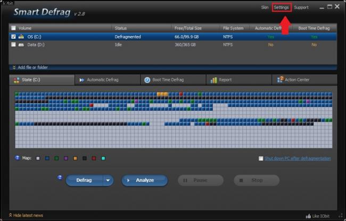
Task: Switch to the Boot Time Defrag tab
Action: (x=173, y=80)
